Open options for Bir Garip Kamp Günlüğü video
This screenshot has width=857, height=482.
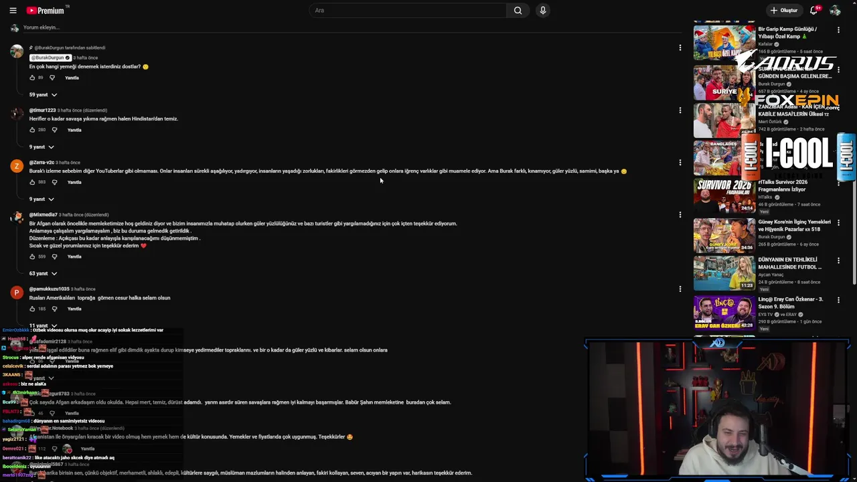(838, 30)
